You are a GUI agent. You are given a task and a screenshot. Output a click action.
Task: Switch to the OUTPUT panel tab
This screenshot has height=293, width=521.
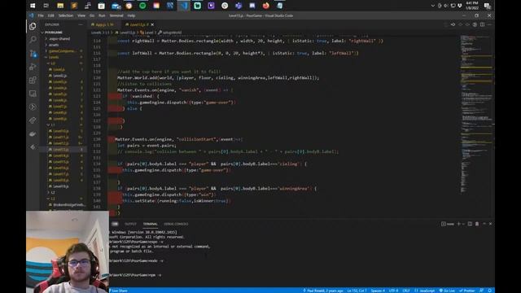[x=130, y=224]
